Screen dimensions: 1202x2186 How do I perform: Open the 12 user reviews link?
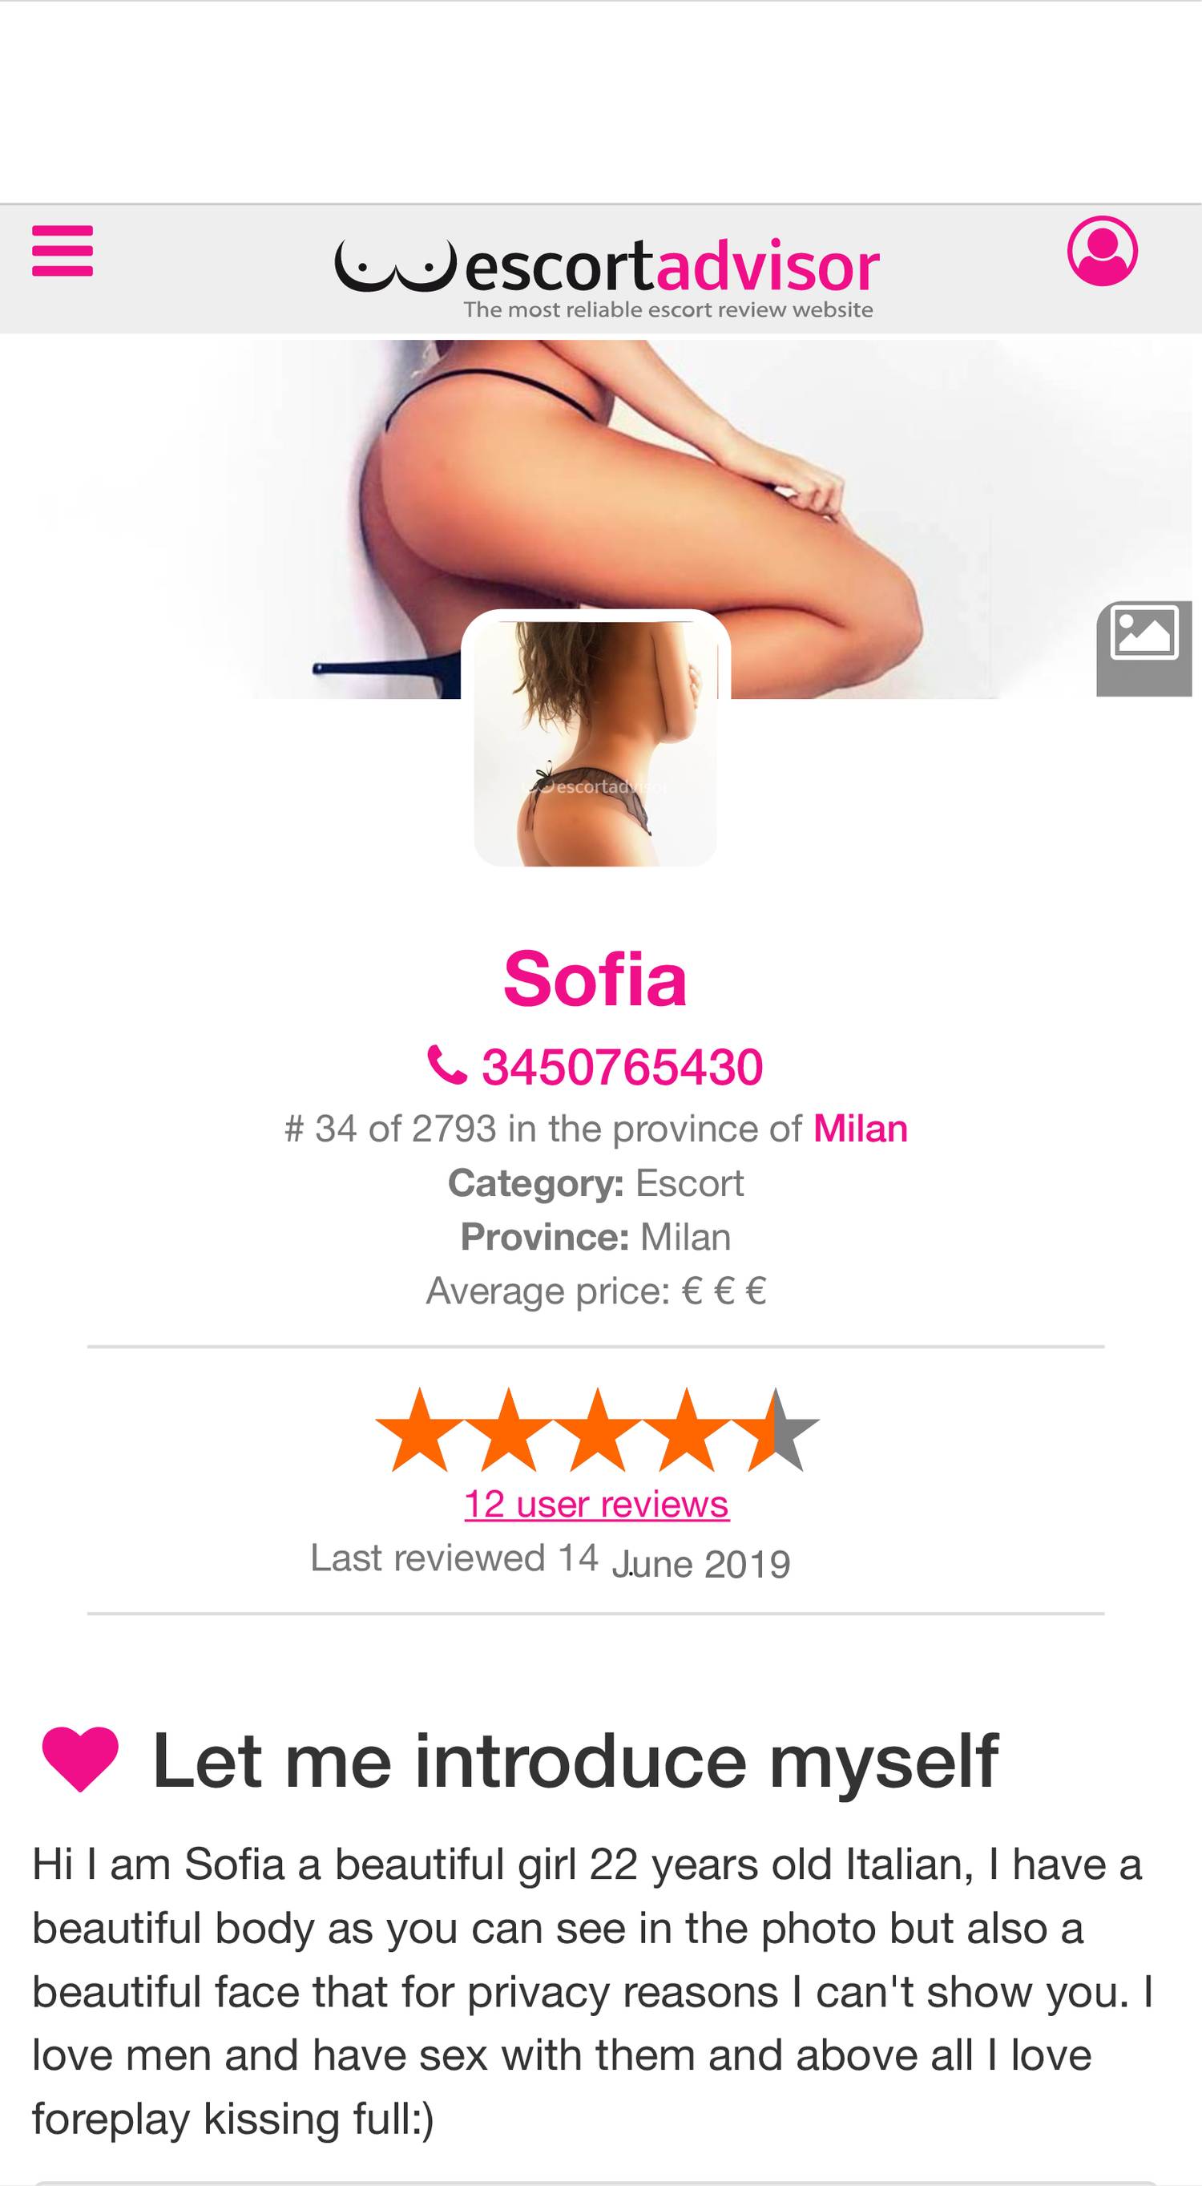tap(596, 1505)
